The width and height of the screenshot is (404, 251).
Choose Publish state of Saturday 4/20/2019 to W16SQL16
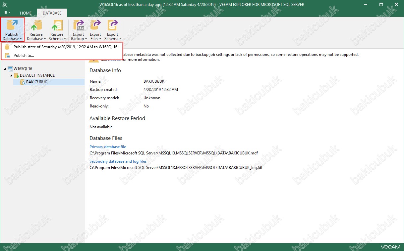tap(62, 47)
